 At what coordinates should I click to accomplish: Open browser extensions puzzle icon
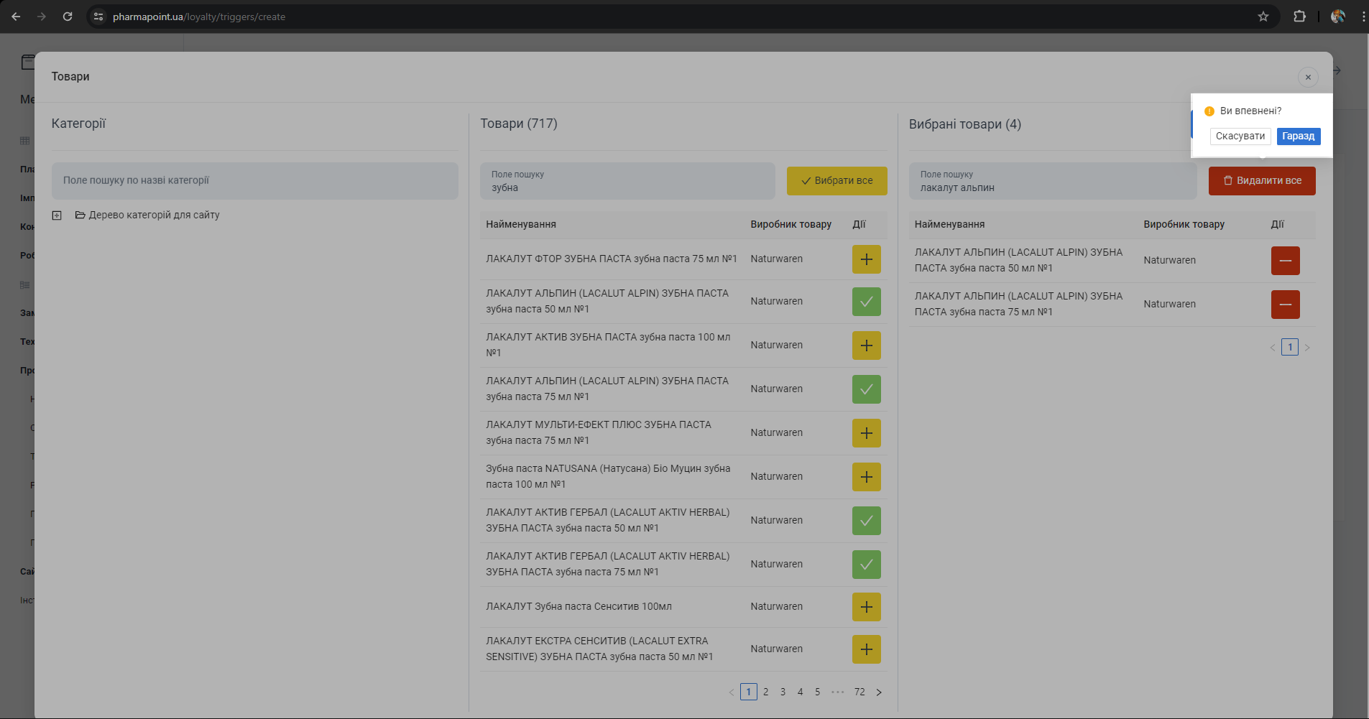(1299, 17)
